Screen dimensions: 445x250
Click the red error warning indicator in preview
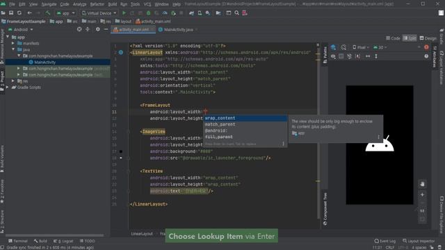click(426, 47)
